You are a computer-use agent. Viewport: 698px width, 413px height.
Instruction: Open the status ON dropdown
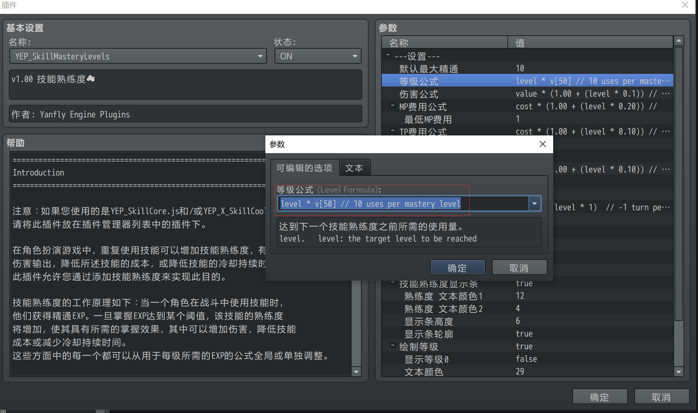318,56
